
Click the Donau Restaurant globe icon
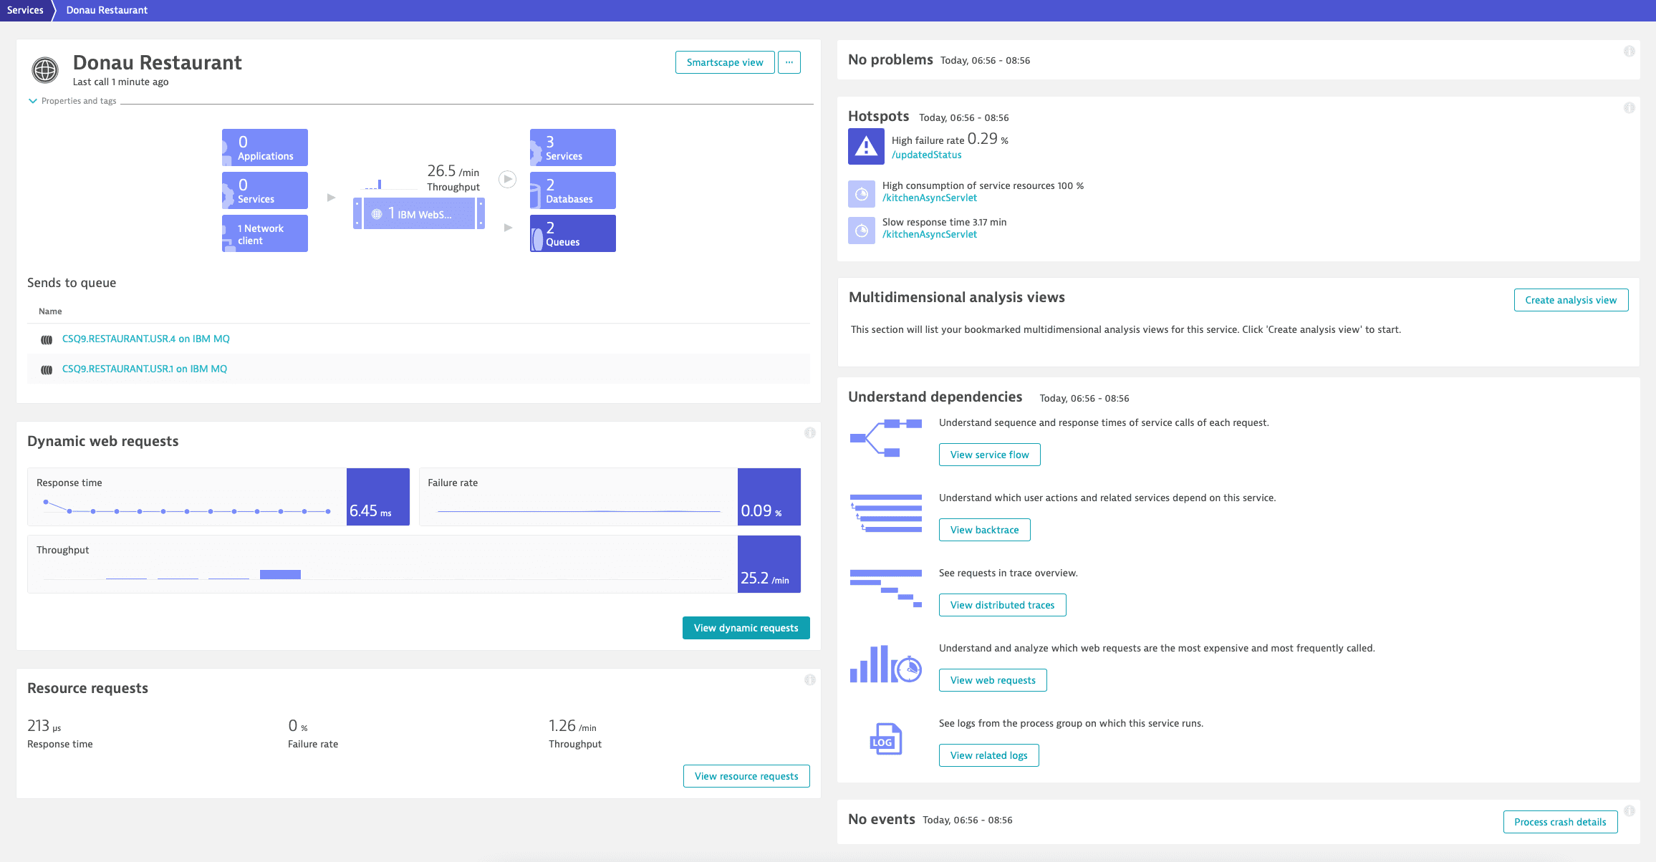click(45, 70)
